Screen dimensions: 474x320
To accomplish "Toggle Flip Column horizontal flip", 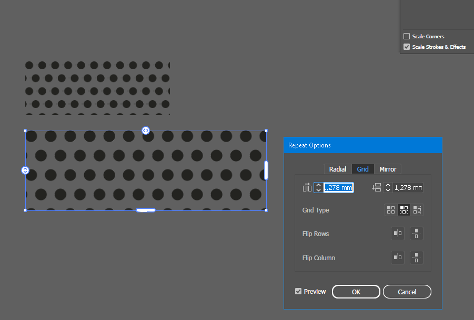I will click(x=398, y=258).
